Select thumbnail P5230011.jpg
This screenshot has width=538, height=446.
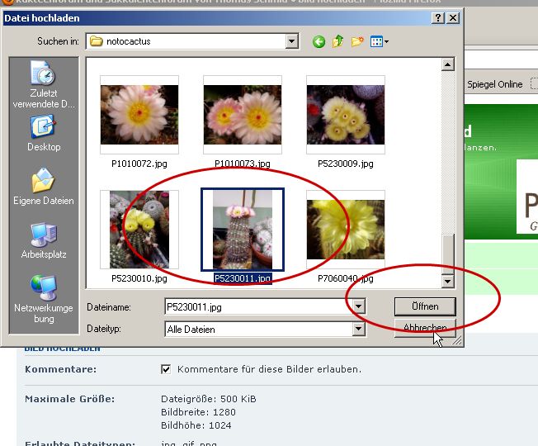243,230
